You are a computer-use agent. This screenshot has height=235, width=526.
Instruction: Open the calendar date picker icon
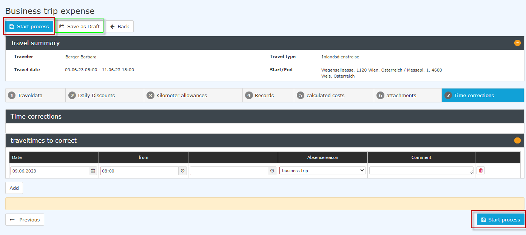tap(93, 171)
